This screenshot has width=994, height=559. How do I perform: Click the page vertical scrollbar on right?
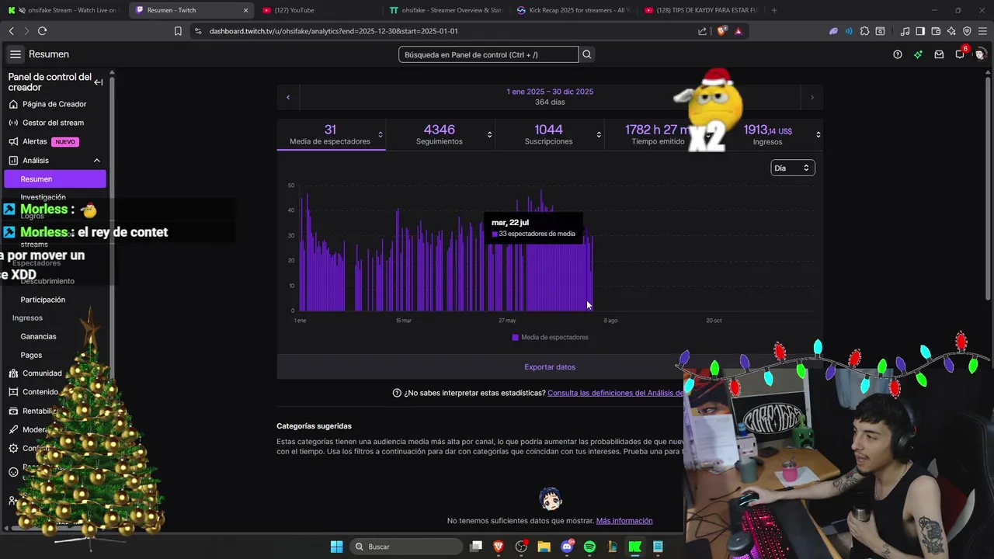point(989,186)
